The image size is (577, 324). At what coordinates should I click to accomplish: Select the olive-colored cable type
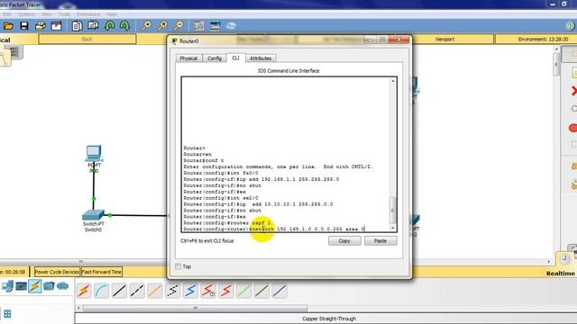[x=261, y=291]
